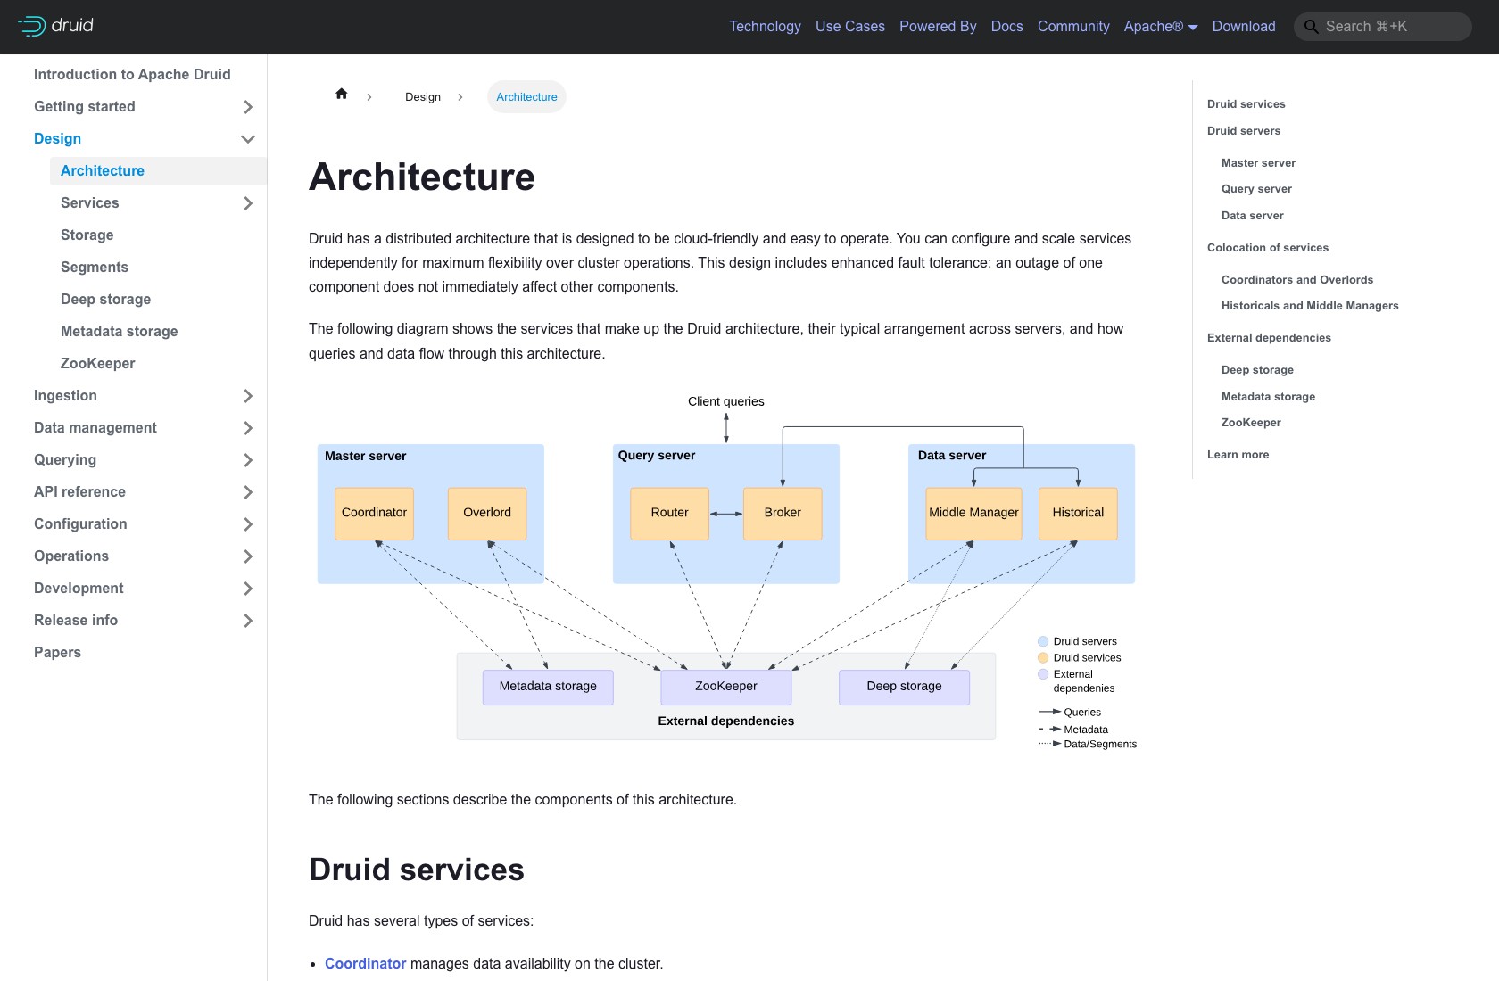Jump to Colocation of services heading
This screenshot has height=981, width=1499.
pyautogui.click(x=1268, y=248)
